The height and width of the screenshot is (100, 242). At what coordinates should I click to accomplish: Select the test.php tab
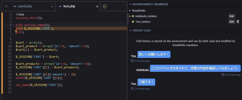coord(69,6)
